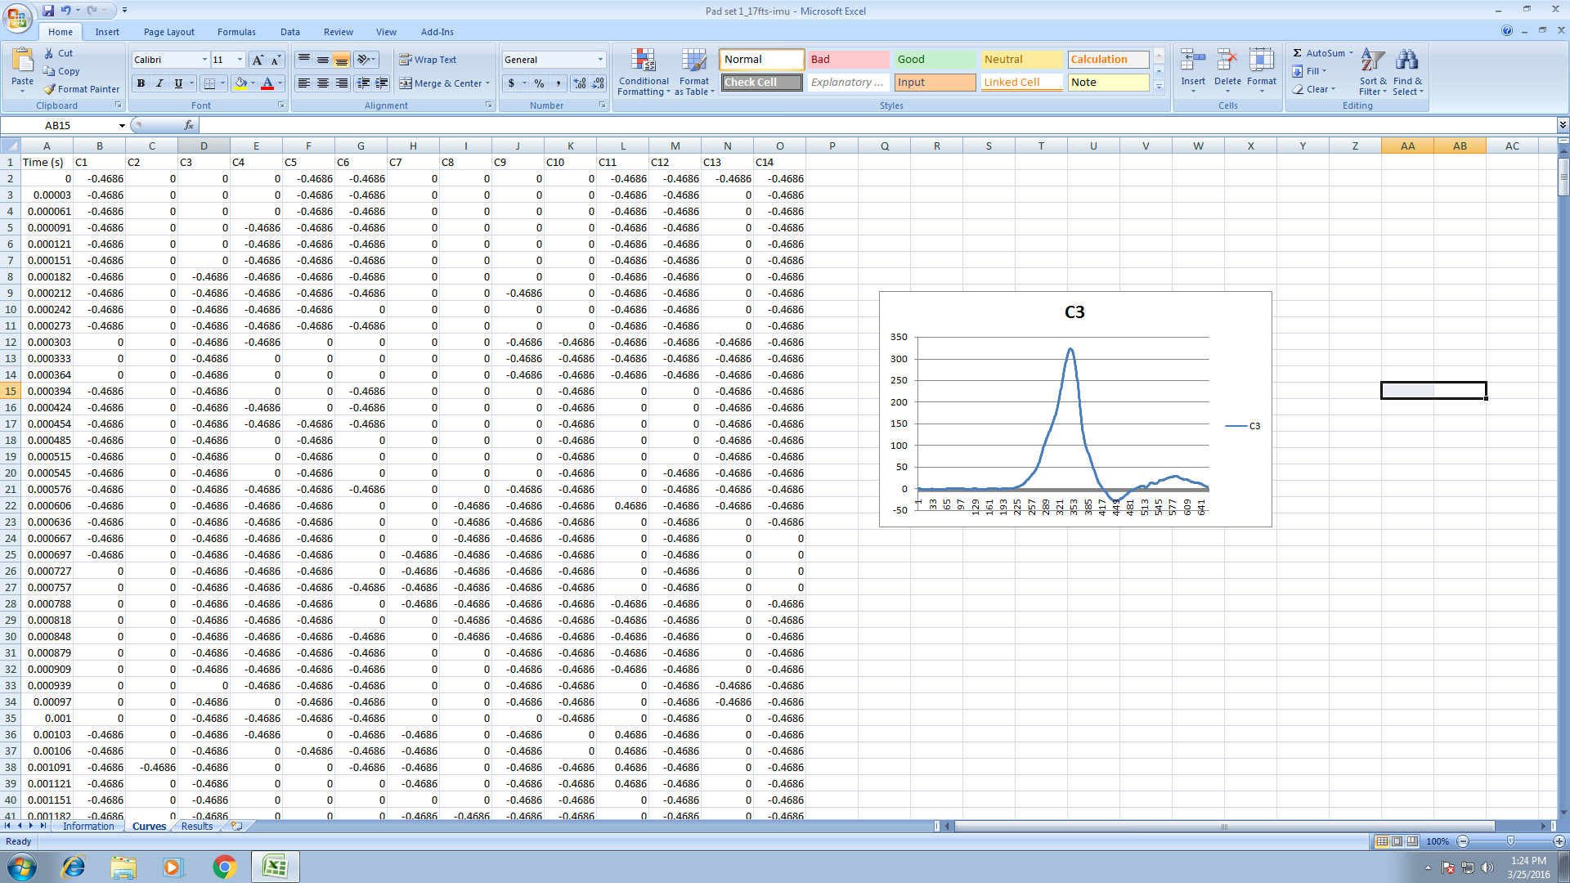Toggle center horizontal alignment

tap(323, 83)
